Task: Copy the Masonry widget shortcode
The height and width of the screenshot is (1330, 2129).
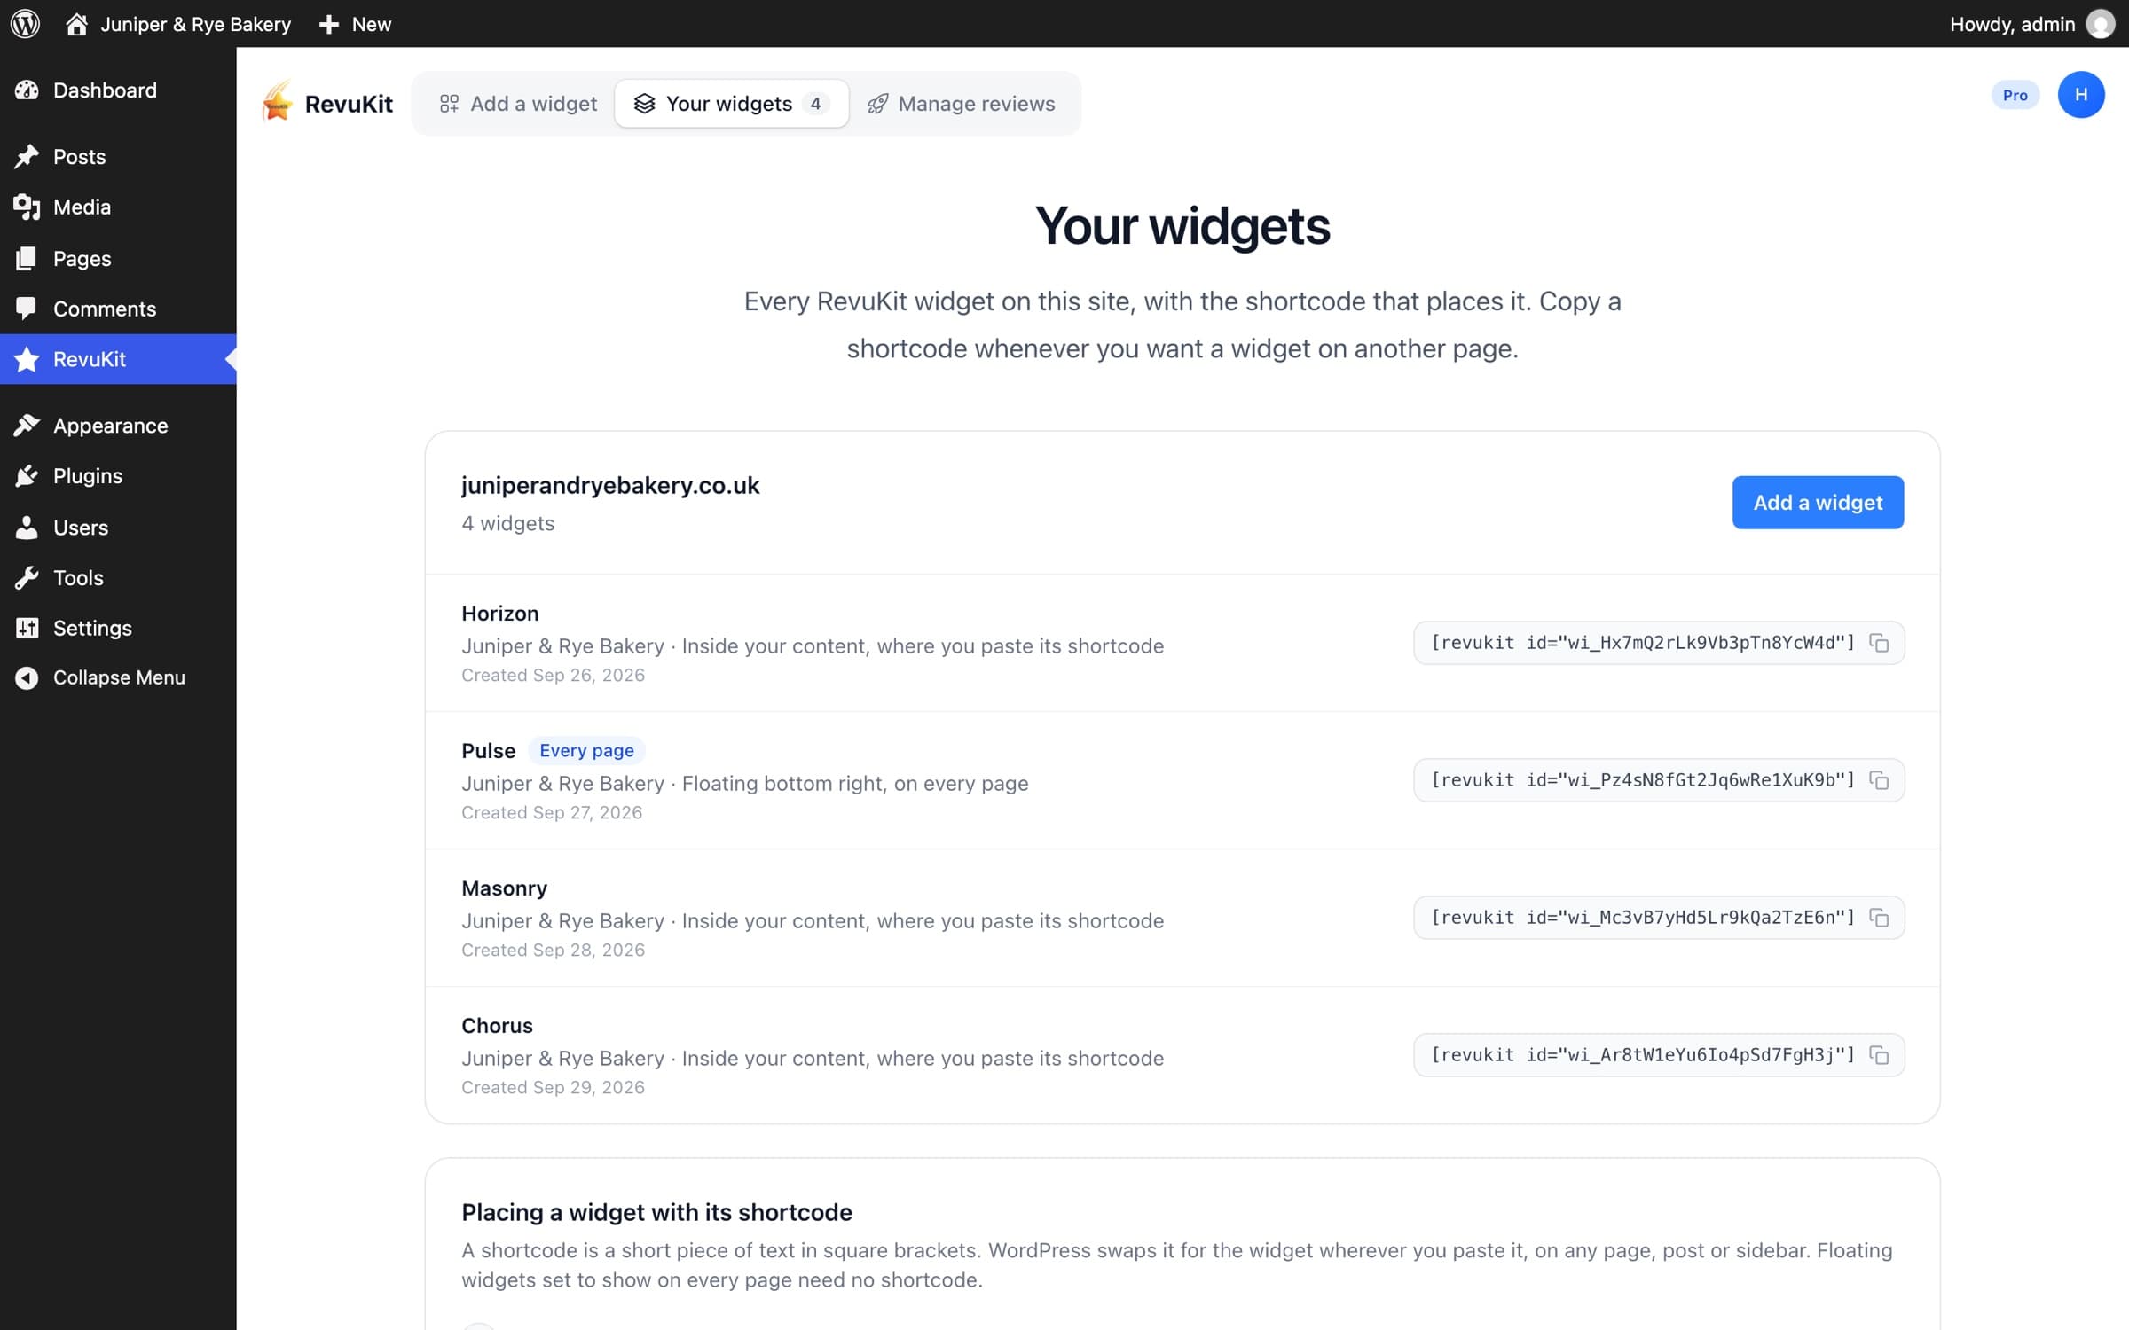Action: [x=1879, y=918]
